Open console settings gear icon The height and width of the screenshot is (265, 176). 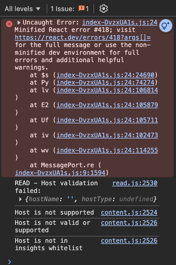pos(104,9)
